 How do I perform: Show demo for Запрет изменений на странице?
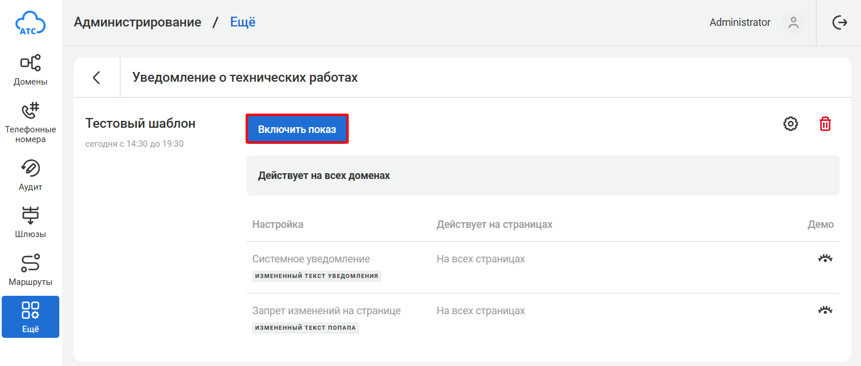click(x=825, y=311)
